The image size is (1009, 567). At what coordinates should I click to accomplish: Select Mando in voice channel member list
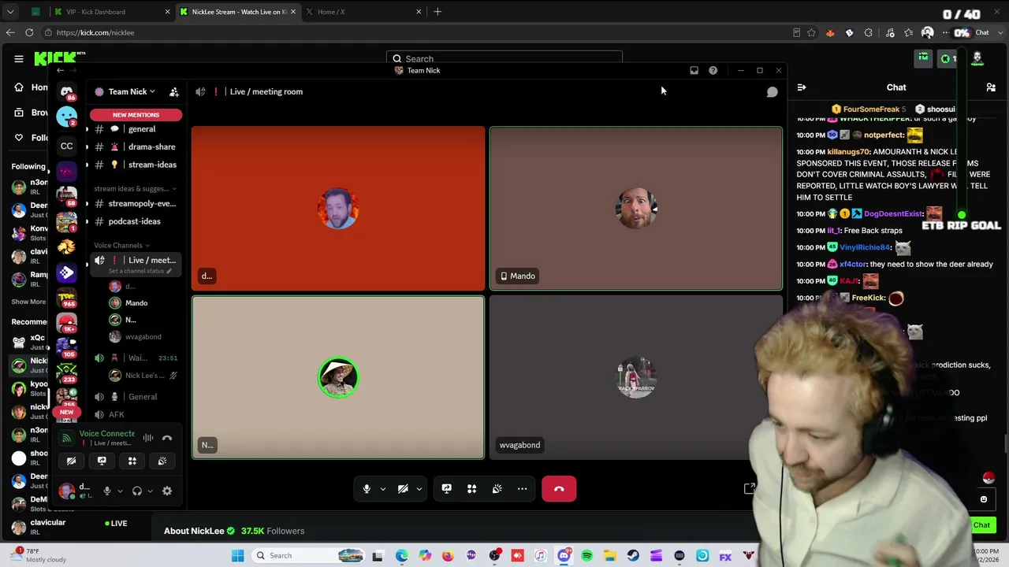tap(144, 303)
